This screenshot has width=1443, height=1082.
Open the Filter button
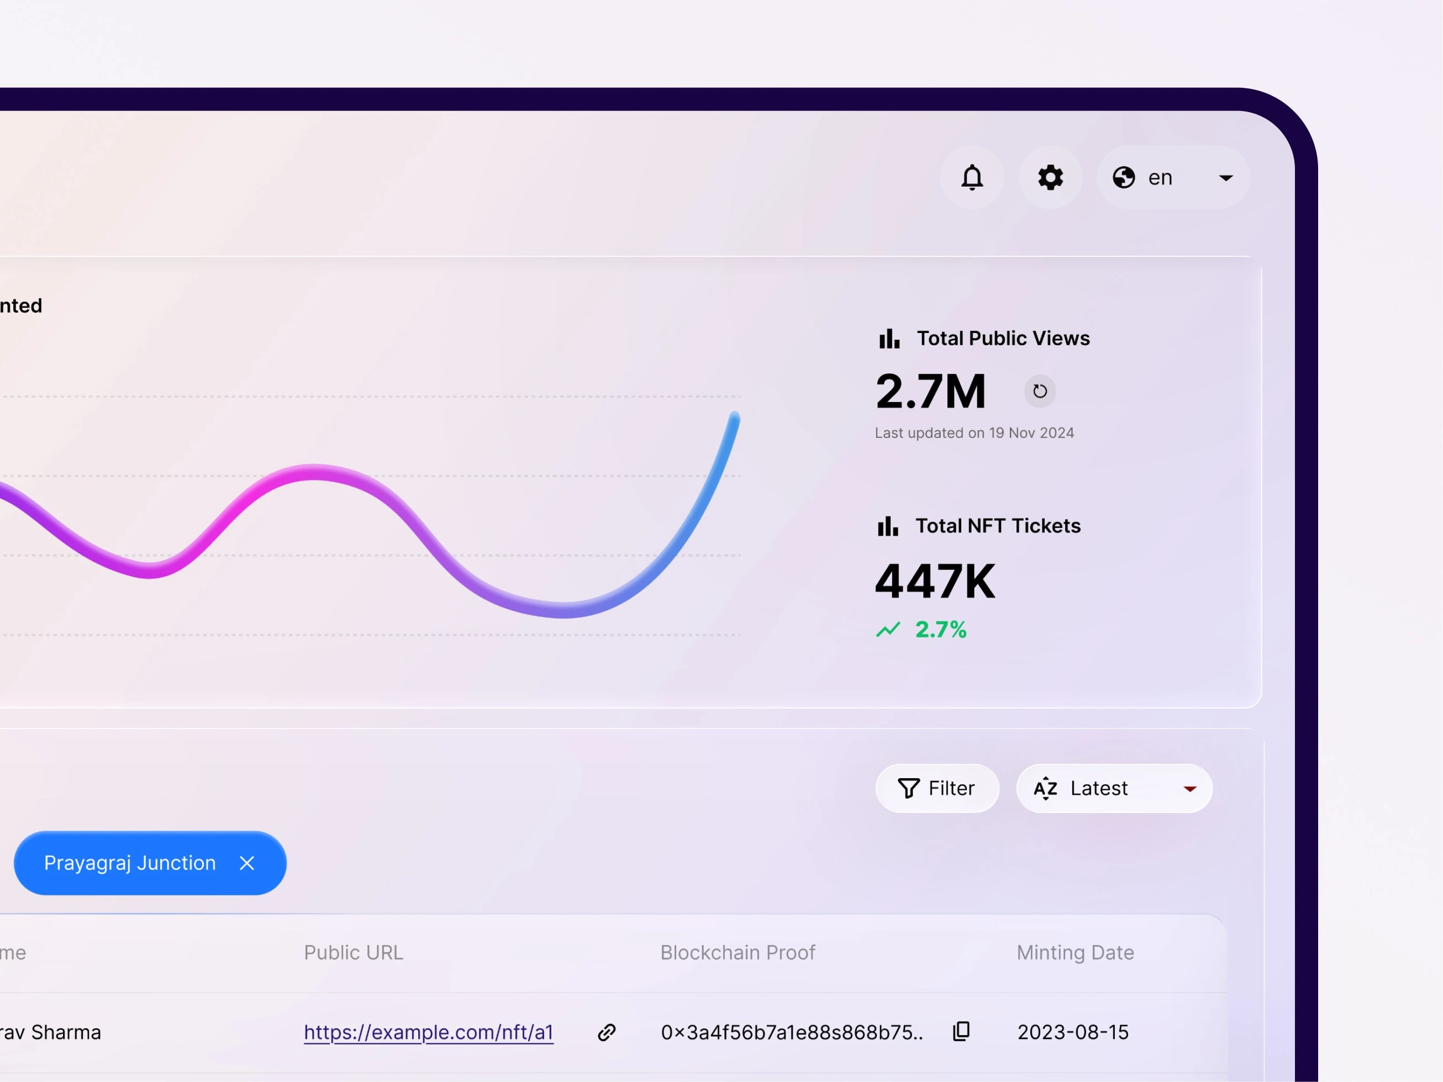[937, 789]
